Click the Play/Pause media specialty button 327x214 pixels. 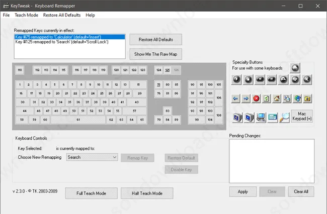click(x=236, y=79)
